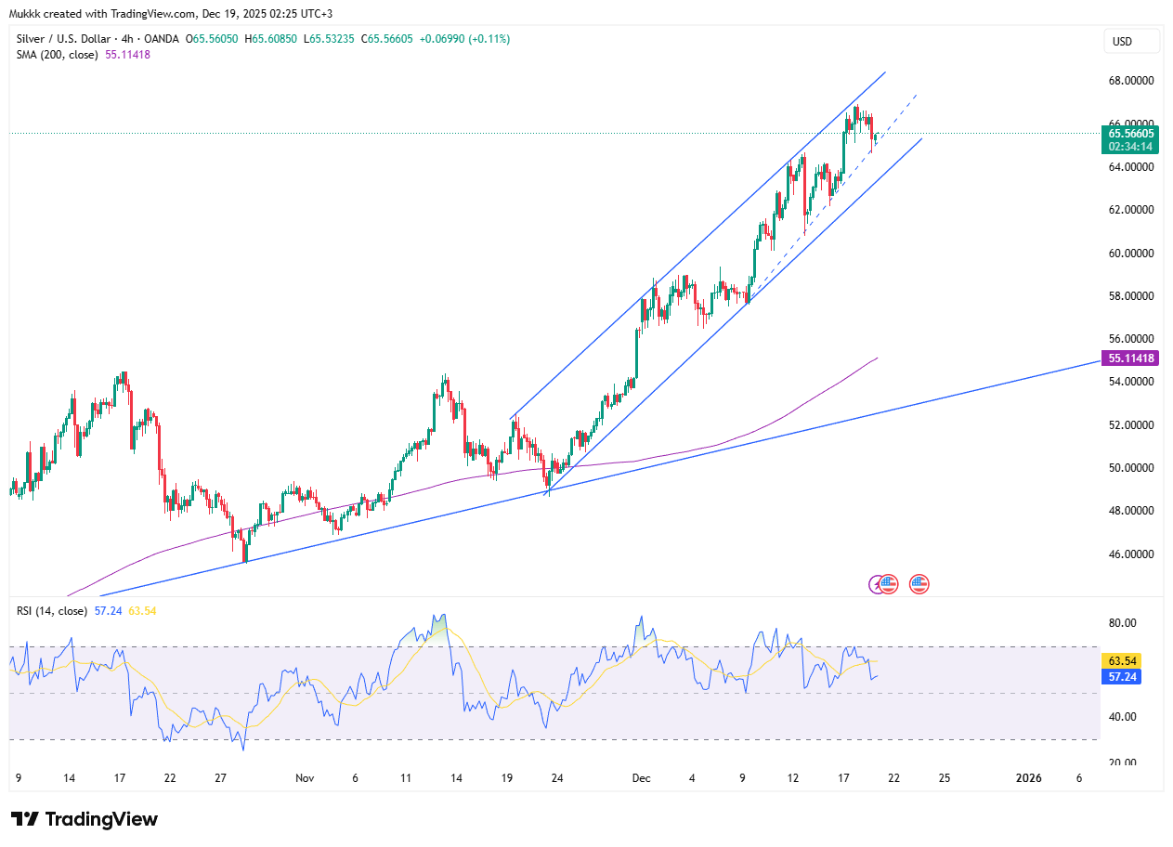Click the US flag event icon beside purple marker

889,584
